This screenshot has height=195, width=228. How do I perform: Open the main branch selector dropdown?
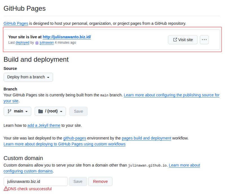[17, 111]
